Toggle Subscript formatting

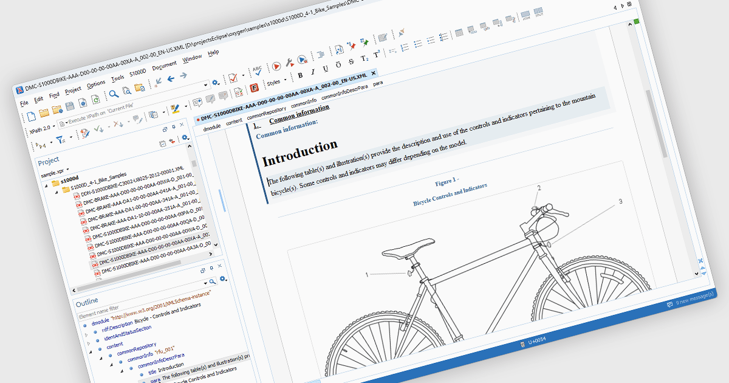(364, 58)
